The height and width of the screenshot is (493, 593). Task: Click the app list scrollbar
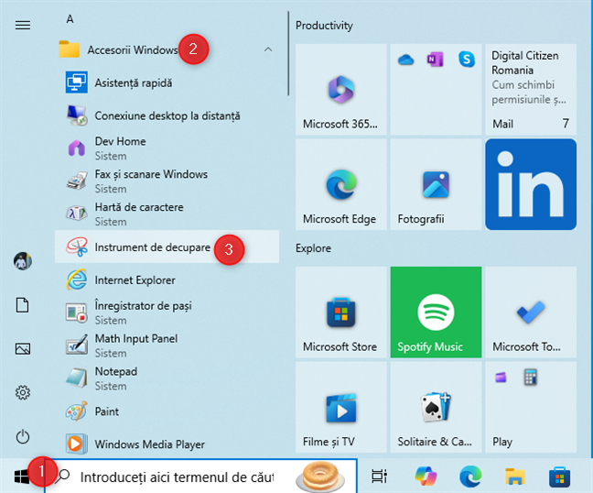point(289,55)
